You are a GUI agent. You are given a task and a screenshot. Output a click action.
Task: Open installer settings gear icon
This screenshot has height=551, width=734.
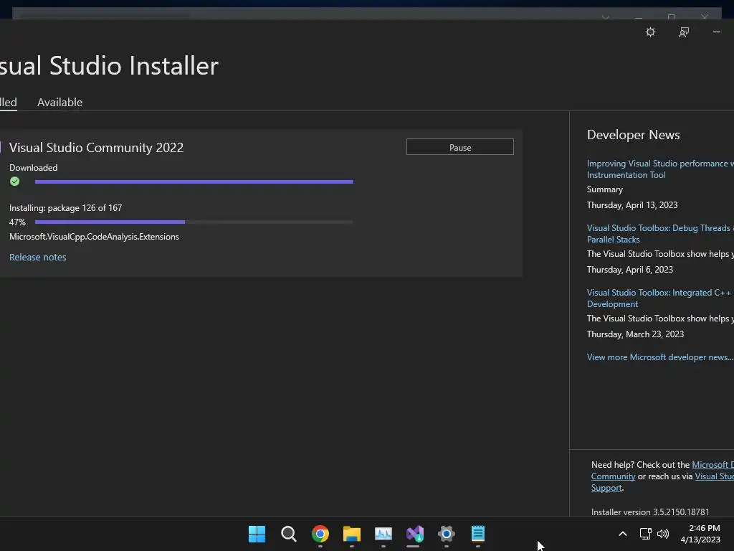tap(650, 32)
